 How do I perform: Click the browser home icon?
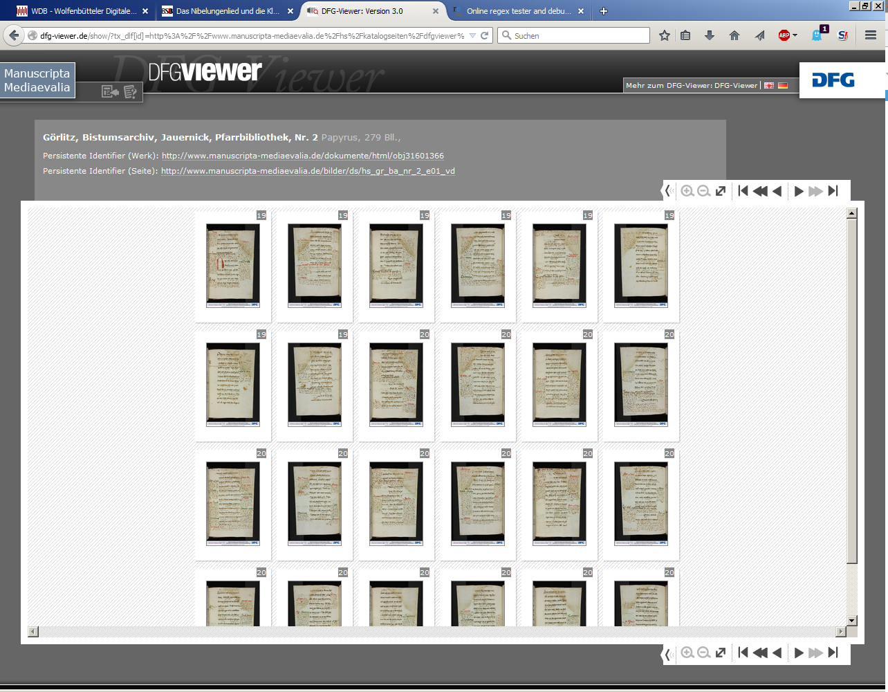pos(734,35)
